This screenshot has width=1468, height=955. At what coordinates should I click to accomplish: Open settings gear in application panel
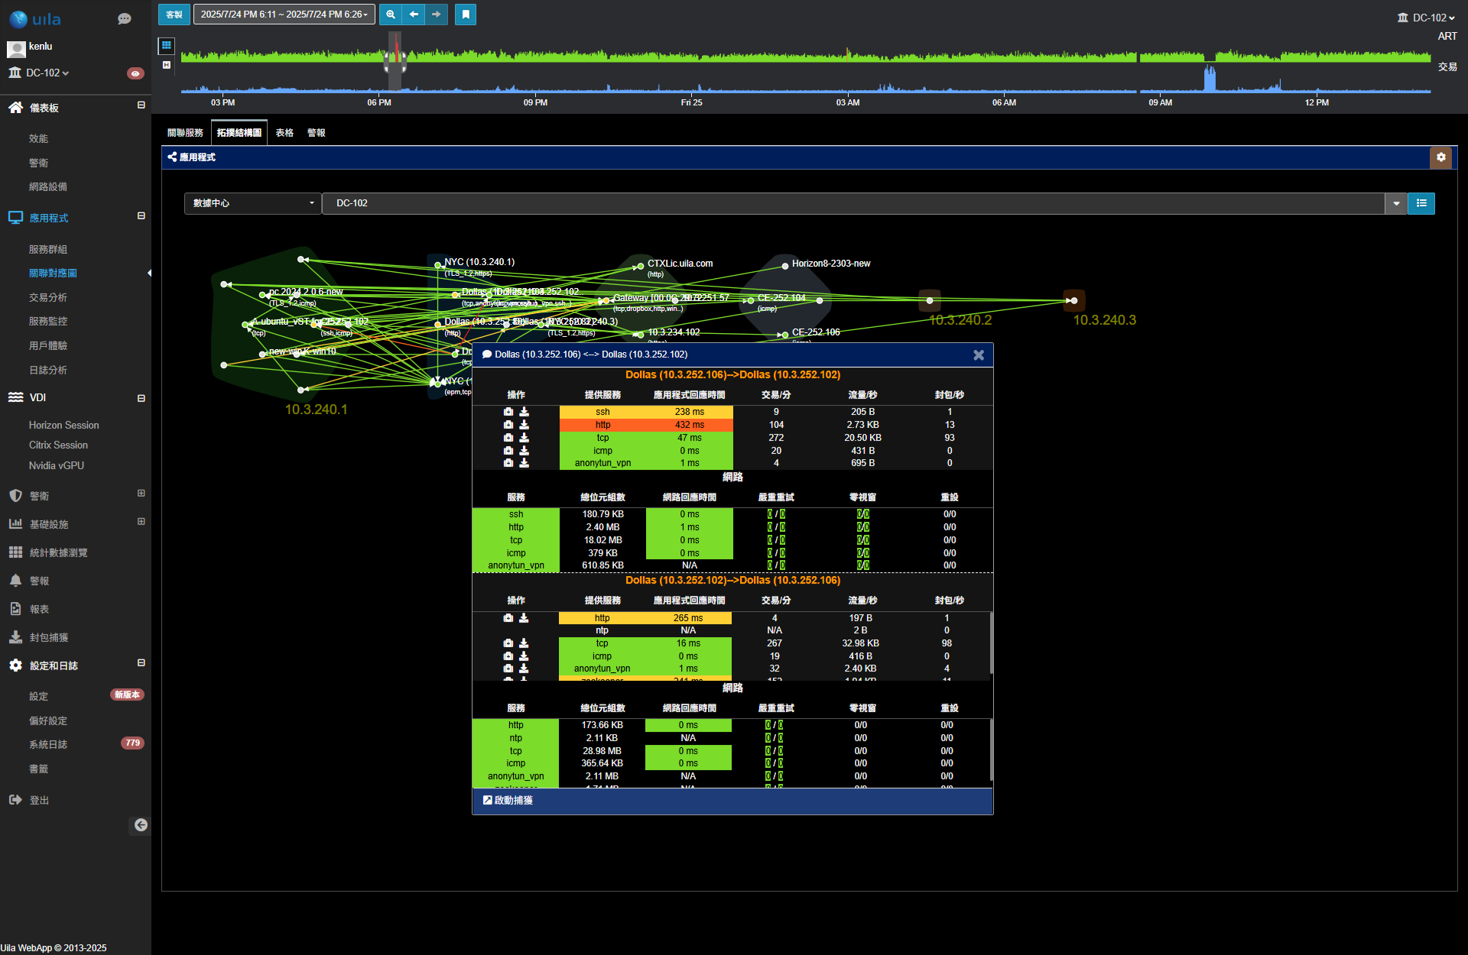1440,157
